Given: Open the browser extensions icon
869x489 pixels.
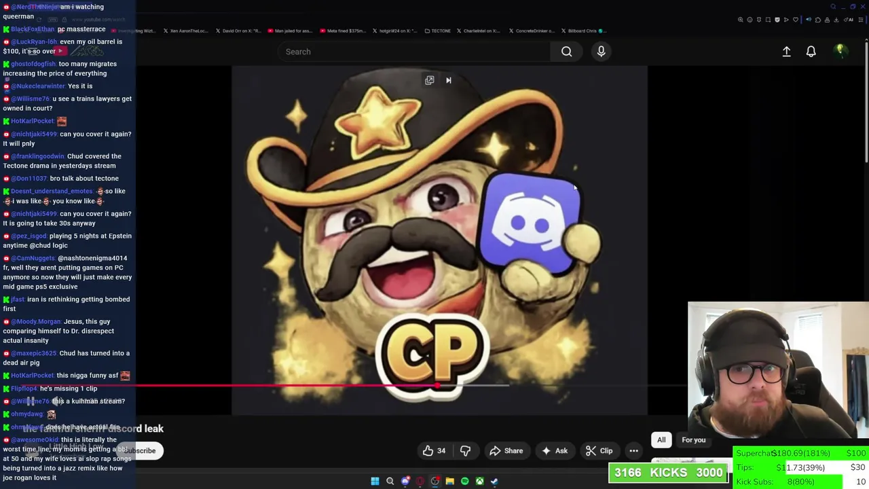Looking at the screenshot, I should pyautogui.click(x=818, y=20).
